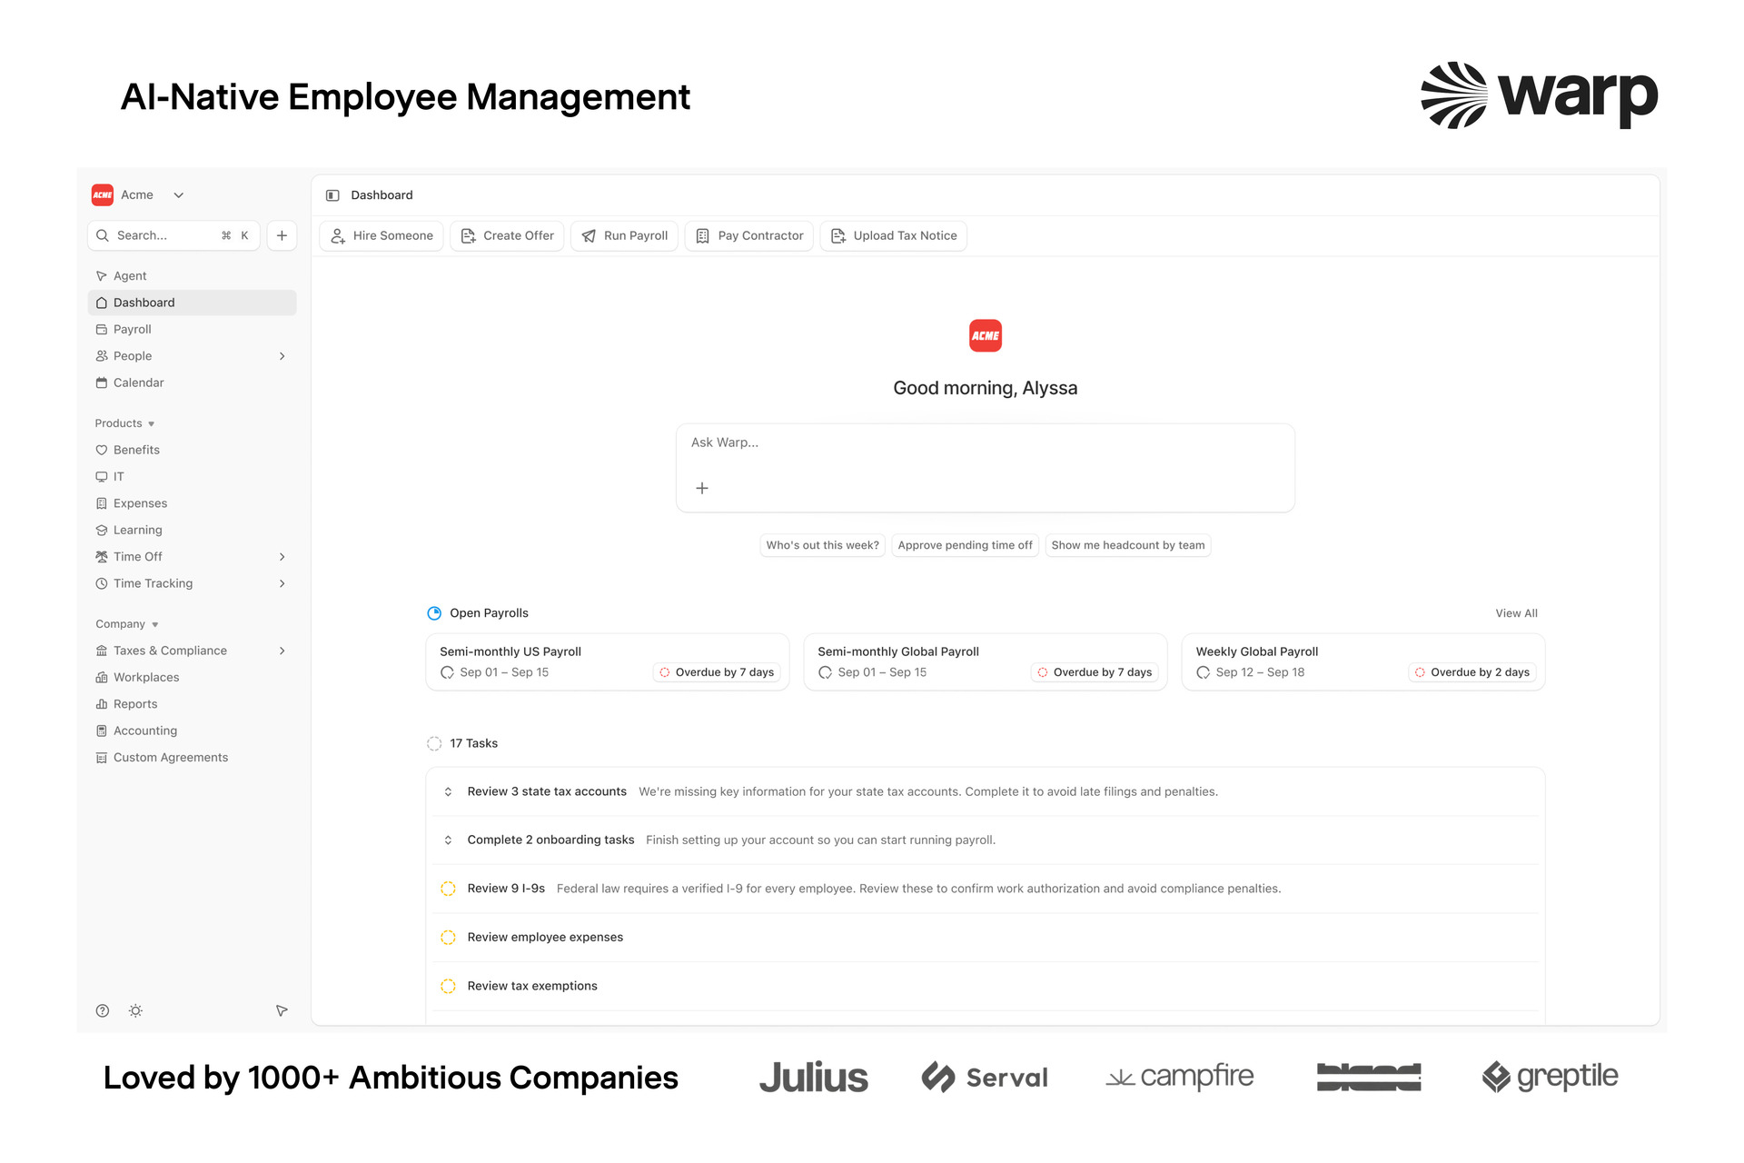Image resolution: width=1744 pixels, height=1163 pixels.
Task: Click the Acme logo above the greeting
Action: 986,336
